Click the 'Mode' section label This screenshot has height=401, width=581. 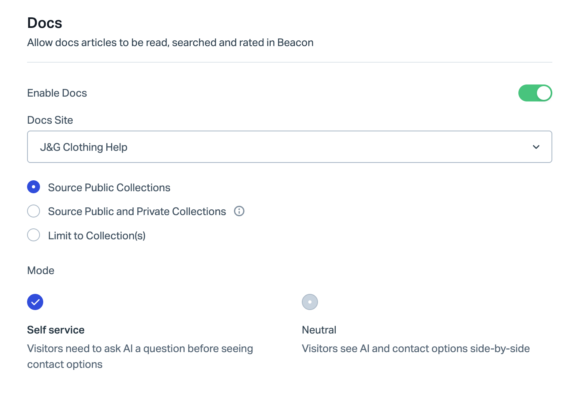tap(40, 270)
